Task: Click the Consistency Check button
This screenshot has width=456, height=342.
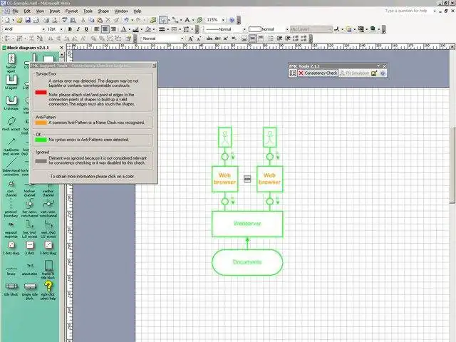Action: (318, 73)
